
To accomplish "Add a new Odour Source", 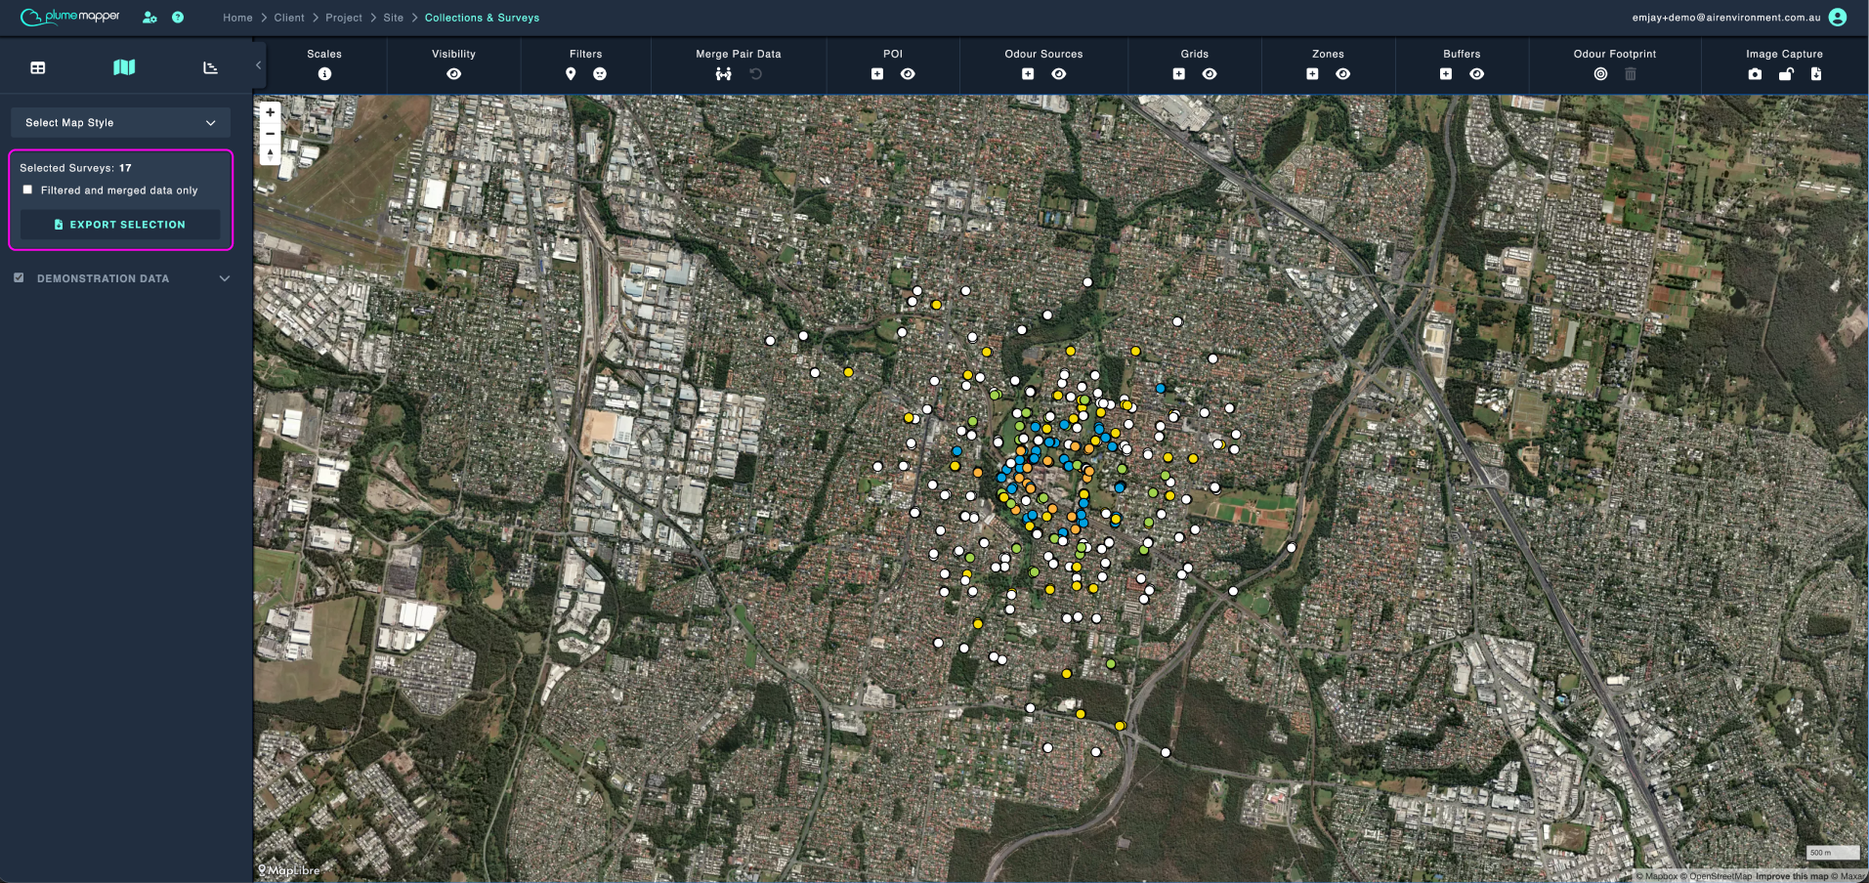I will 1028,74.
